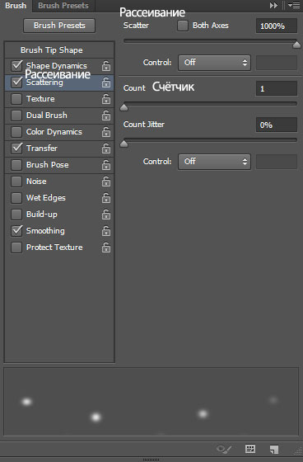Toggle lock icon for Wet Edges

106,198
